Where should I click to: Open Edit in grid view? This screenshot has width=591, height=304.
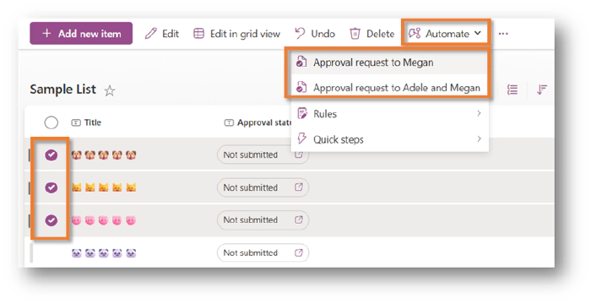tap(236, 34)
